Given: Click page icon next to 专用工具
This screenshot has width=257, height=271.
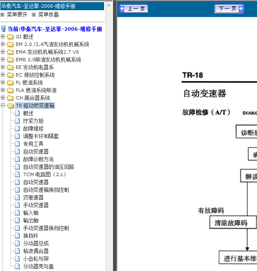Looking at the screenshot, I should pyautogui.click(x=17, y=144).
